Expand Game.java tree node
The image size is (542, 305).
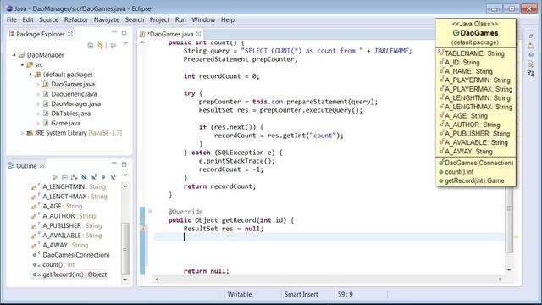[x=38, y=123]
